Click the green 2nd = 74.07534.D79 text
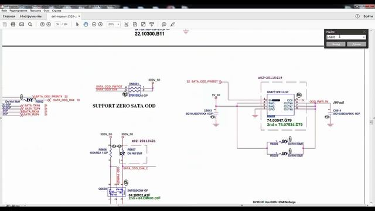The width and height of the screenshot is (375, 211). coord(285,125)
